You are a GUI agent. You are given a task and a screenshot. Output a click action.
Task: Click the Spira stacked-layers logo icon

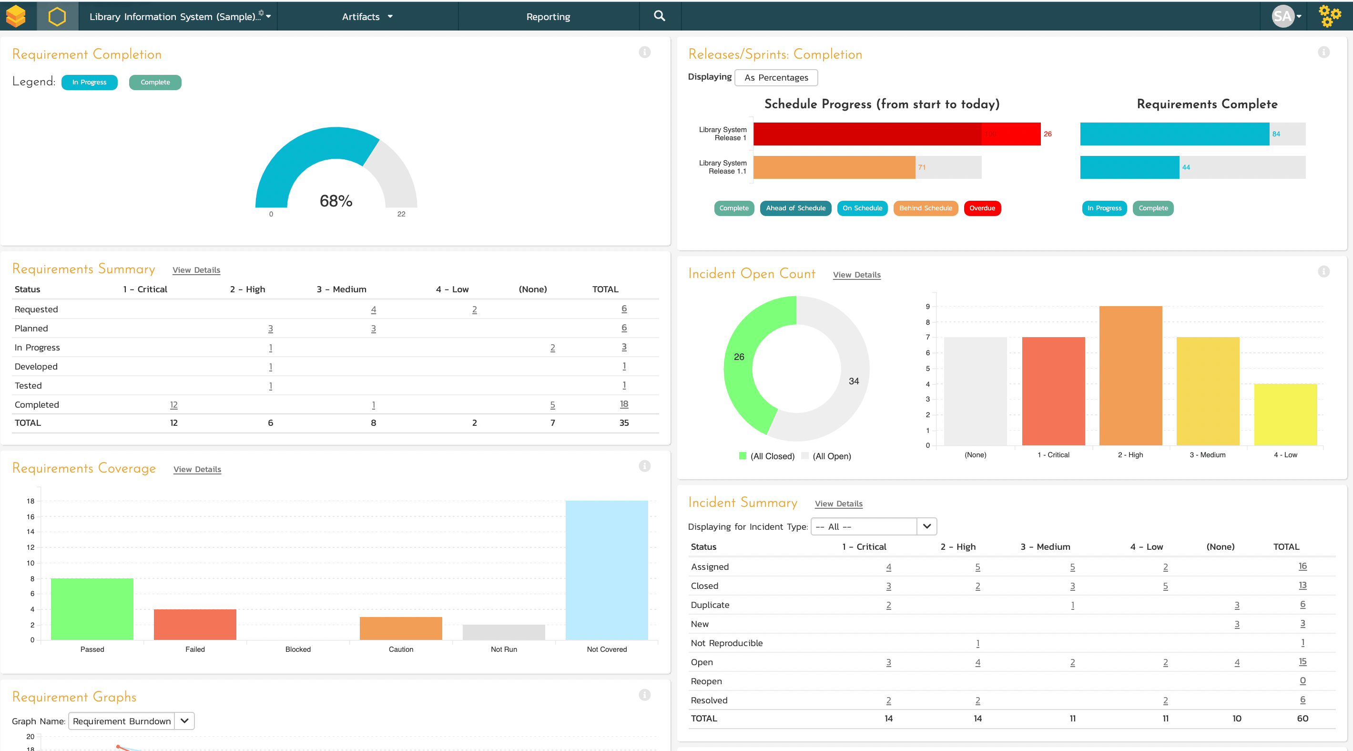[16, 16]
